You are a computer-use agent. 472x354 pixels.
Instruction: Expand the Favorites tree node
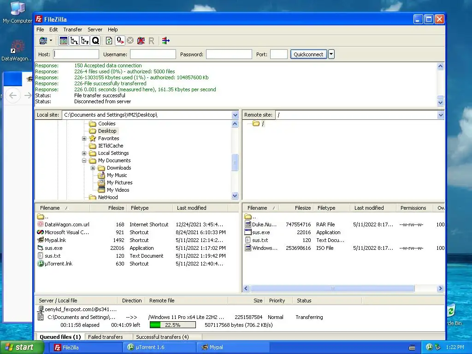click(84, 138)
